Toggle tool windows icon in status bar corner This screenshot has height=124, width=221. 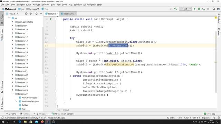[x=2, y=118]
